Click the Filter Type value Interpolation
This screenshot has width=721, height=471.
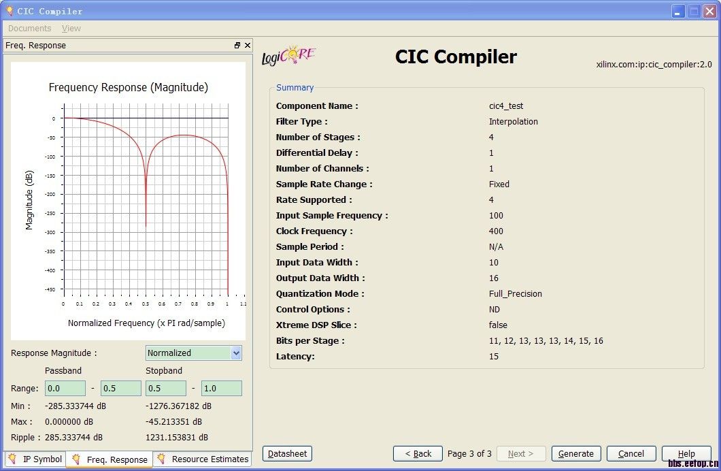coord(513,121)
